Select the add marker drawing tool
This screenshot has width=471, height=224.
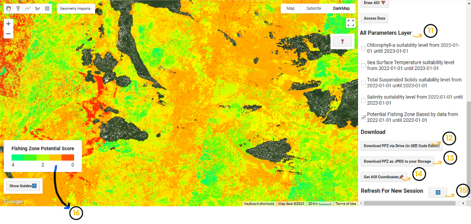click(18, 9)
